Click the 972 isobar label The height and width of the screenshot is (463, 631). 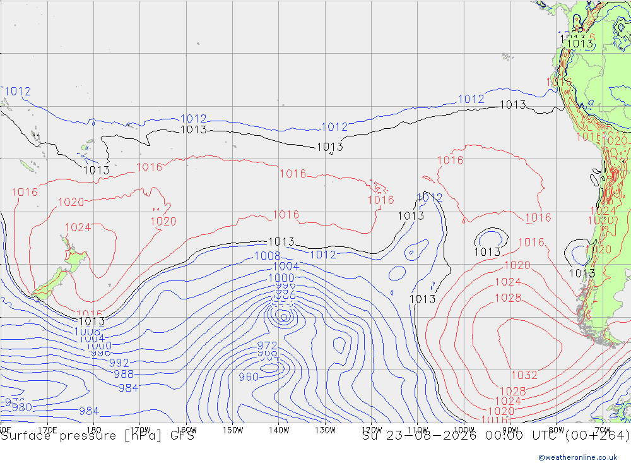point(267,346)
